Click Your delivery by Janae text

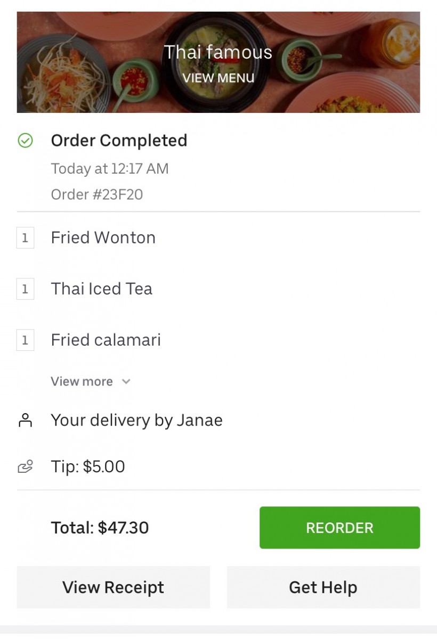136,420
